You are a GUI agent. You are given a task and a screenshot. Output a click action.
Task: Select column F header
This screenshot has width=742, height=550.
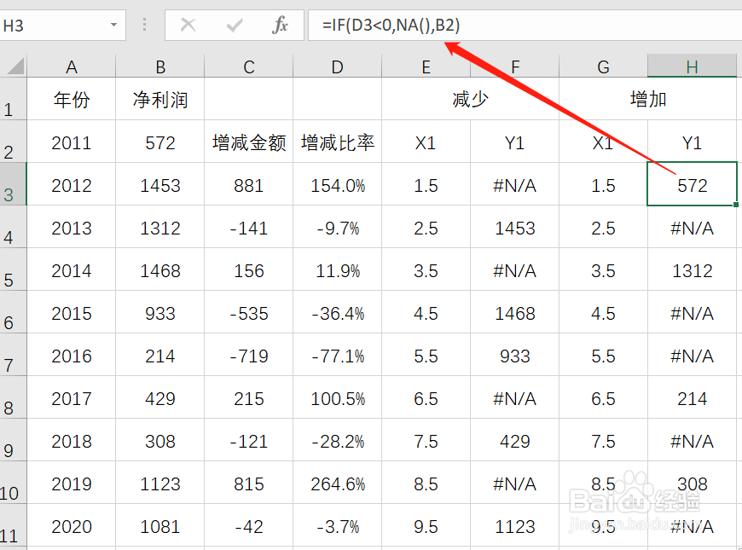[514, 67]
